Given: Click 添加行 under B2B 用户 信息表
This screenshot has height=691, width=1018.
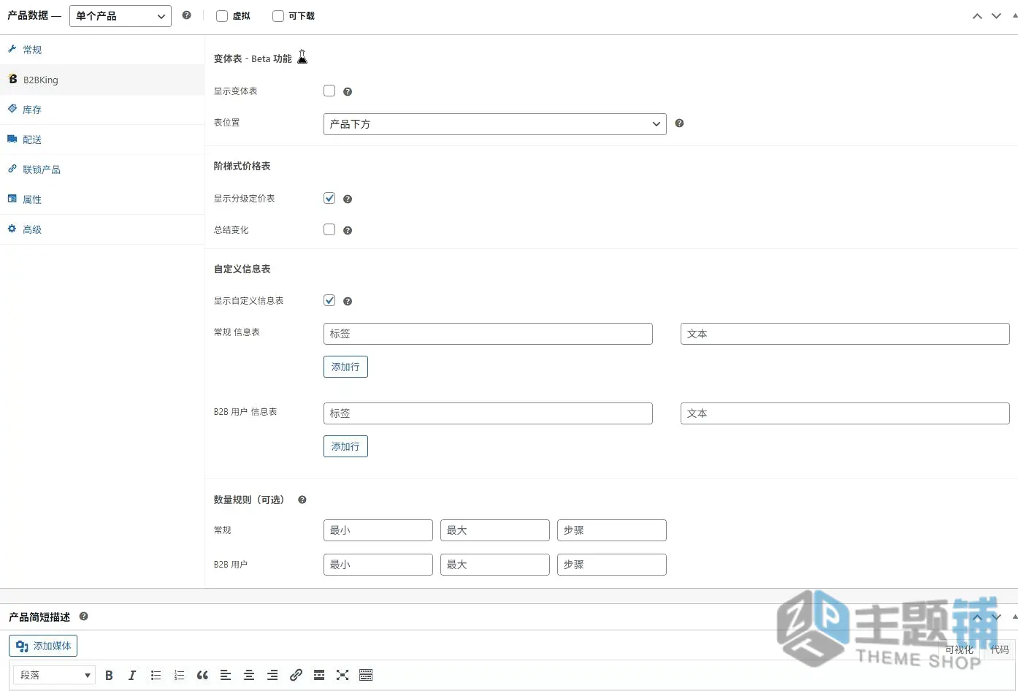Looking at the screenshot, I should pos(345,446).
